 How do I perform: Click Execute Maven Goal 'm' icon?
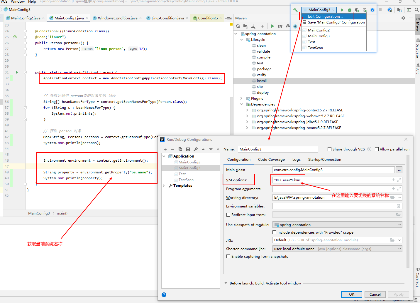click(x=280, y=26)
